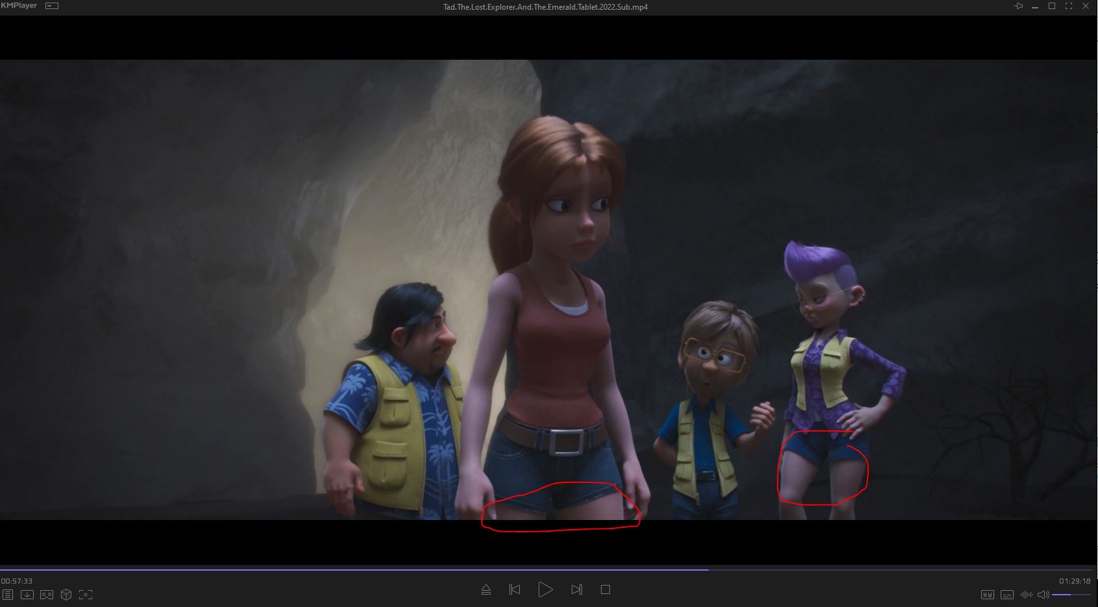This screenshot has width=1098, height=607.
Task: Open the audio equalizer waveform icon
Action: click(1026, 595)
